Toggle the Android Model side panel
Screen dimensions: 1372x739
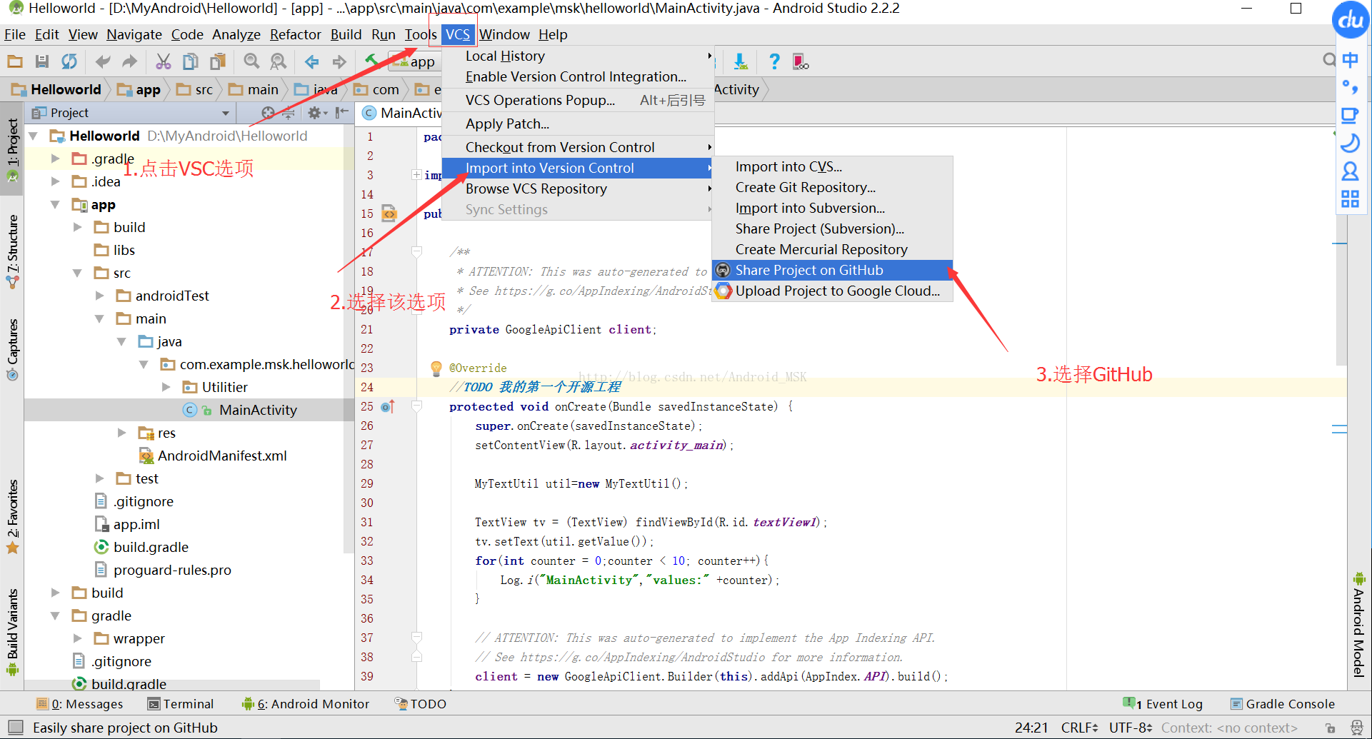pyautogui.click(x=1358, y=625)
